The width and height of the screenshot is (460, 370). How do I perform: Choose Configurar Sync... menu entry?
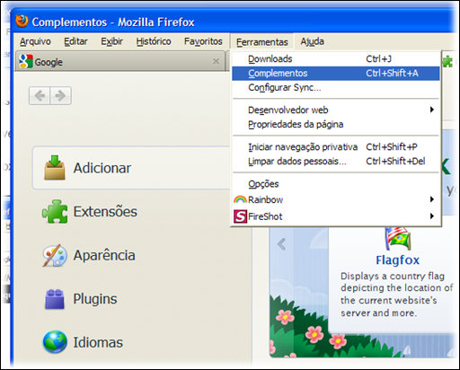(x=336, y=88)
